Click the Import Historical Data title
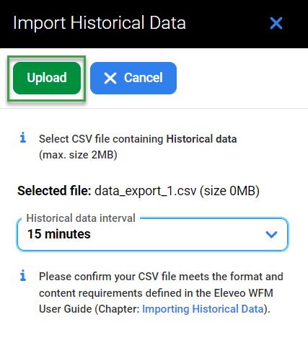The image size is (308, 340). click(x=100, y=23)
